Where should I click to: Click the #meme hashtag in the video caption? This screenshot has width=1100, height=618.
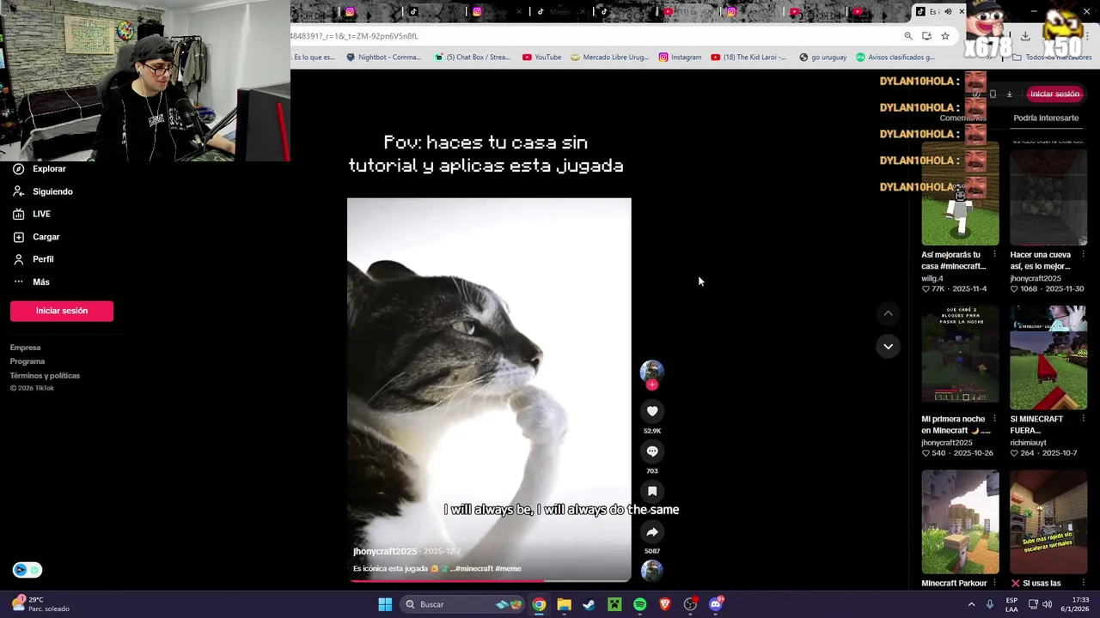pos(508,568)
